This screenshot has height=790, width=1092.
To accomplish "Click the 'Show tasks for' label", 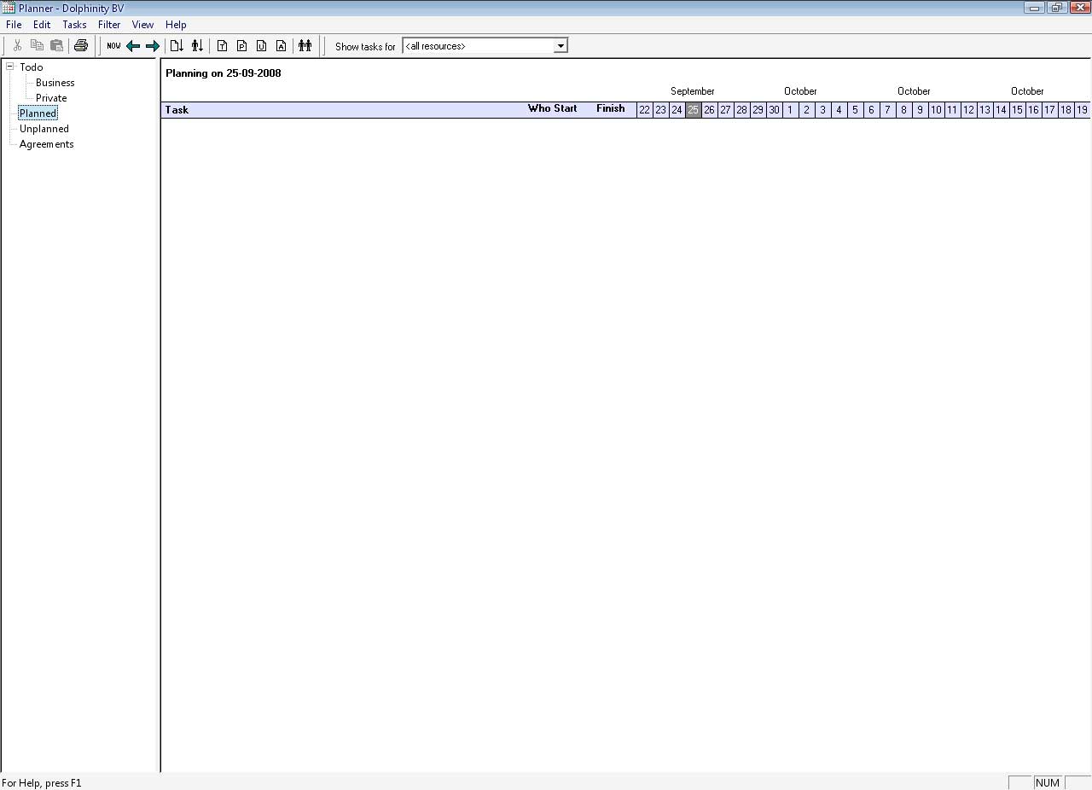I will (x=365, y=47).
